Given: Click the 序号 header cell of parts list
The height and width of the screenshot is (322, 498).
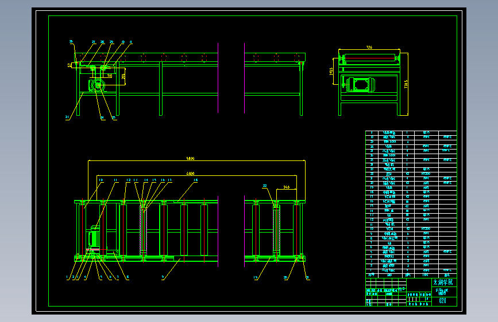Looking at the screenshot, I should pos(371,275).
